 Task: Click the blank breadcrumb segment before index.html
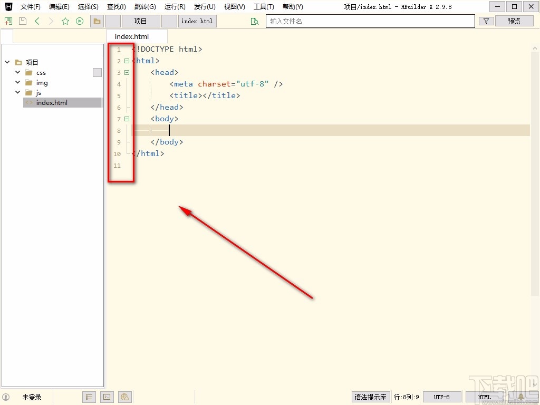[169, 21]
